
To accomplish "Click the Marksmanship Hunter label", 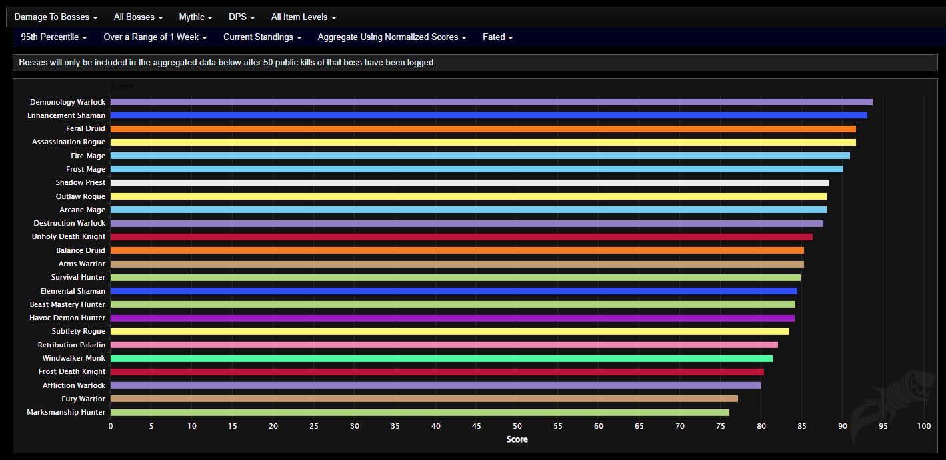I will coord(65,412).
